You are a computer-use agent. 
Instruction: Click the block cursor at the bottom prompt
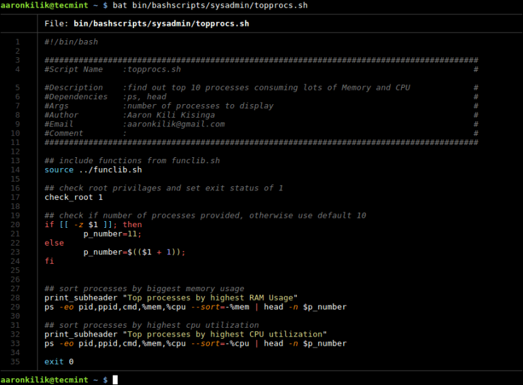tap(115, 380)
